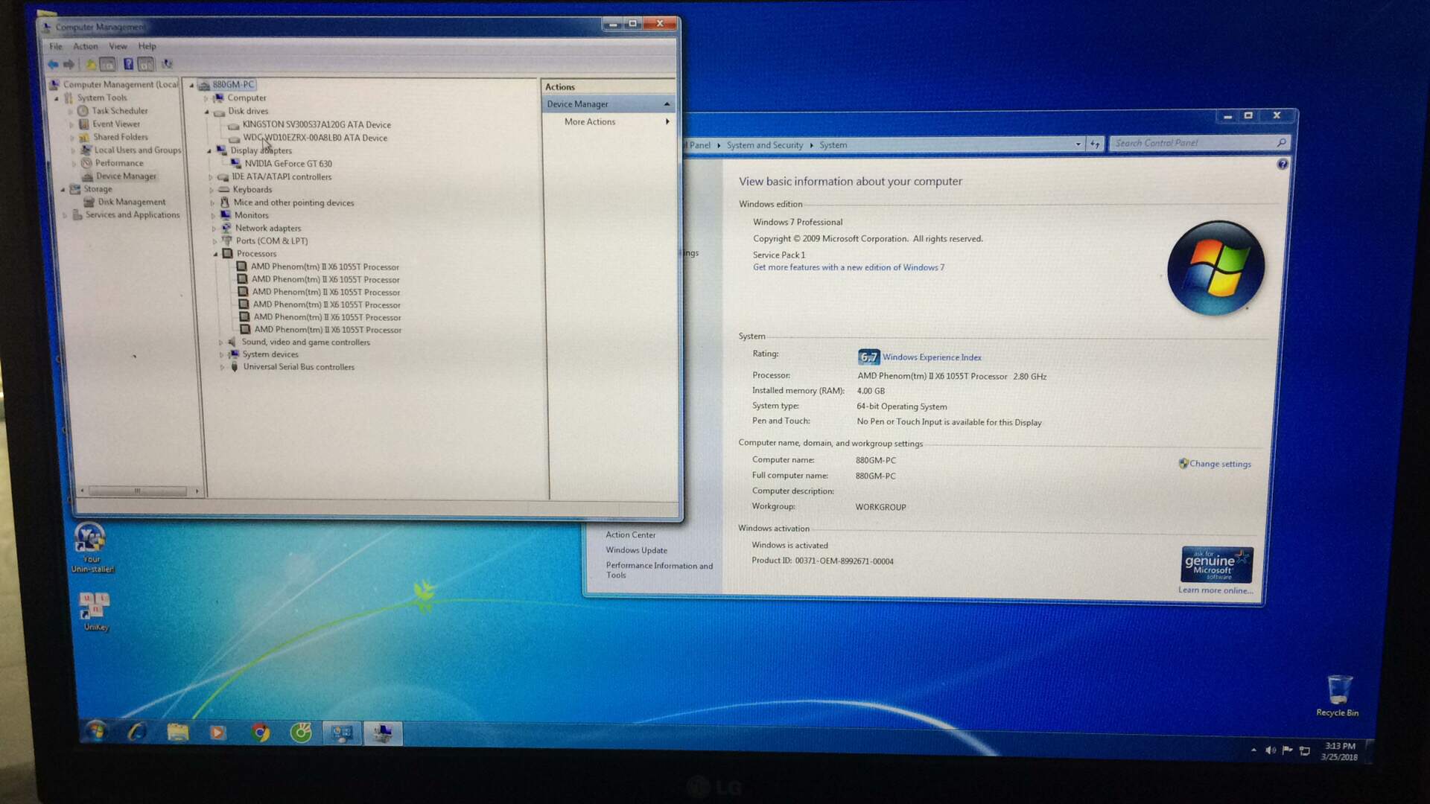Toggle the Show/Hide Action Pane toolbar icon
The image size is (1430, 804).
146,64
